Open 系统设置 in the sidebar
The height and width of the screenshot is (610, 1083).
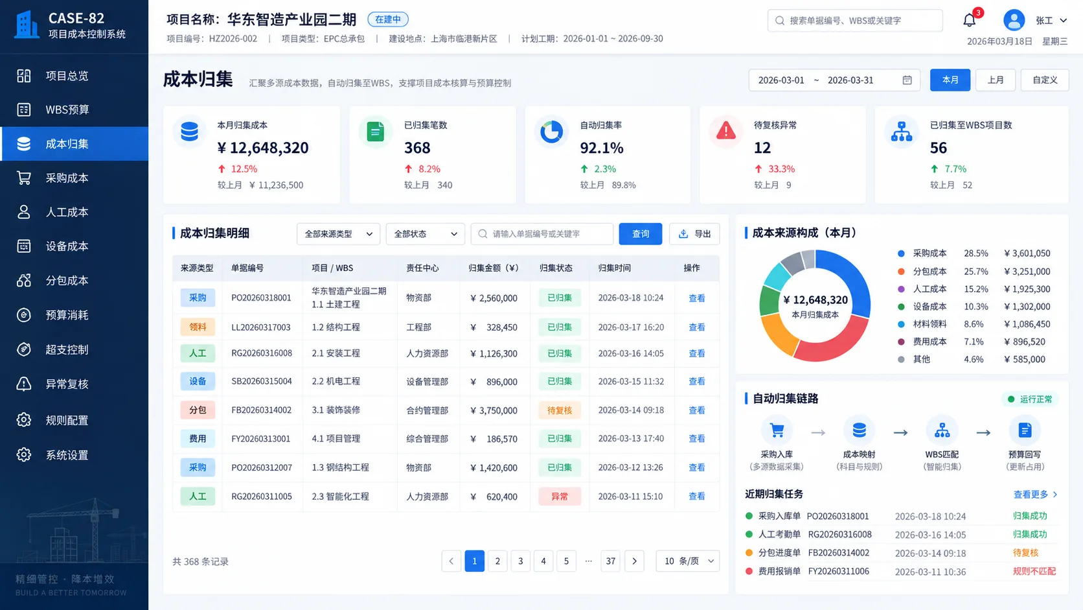(74, 455)
